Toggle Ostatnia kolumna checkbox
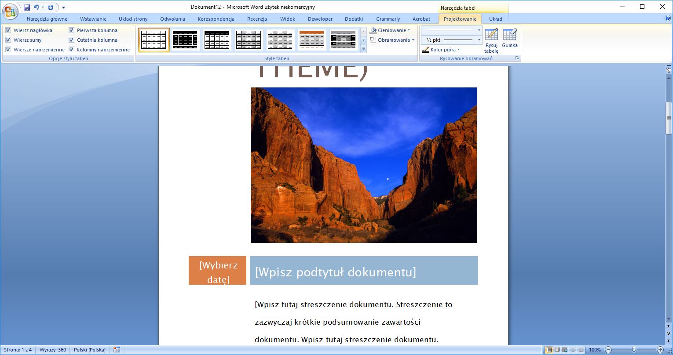Viewport: 673px width, 355px height. (72, 40)
